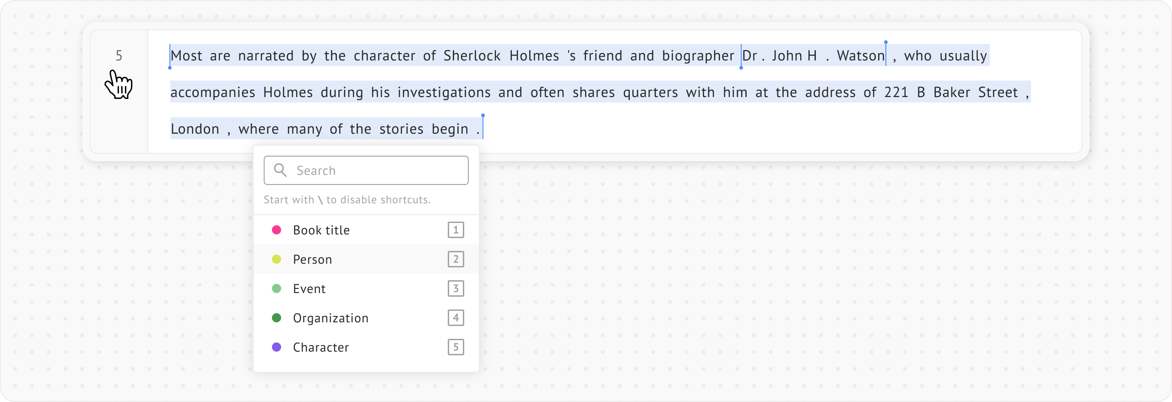Choose the Person label from the list
This screenshot has width=1172, height=402.
313,259
